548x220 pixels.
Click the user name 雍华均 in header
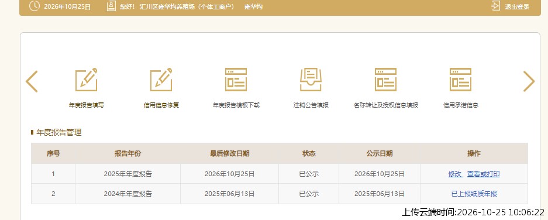[x=253, y=6]
